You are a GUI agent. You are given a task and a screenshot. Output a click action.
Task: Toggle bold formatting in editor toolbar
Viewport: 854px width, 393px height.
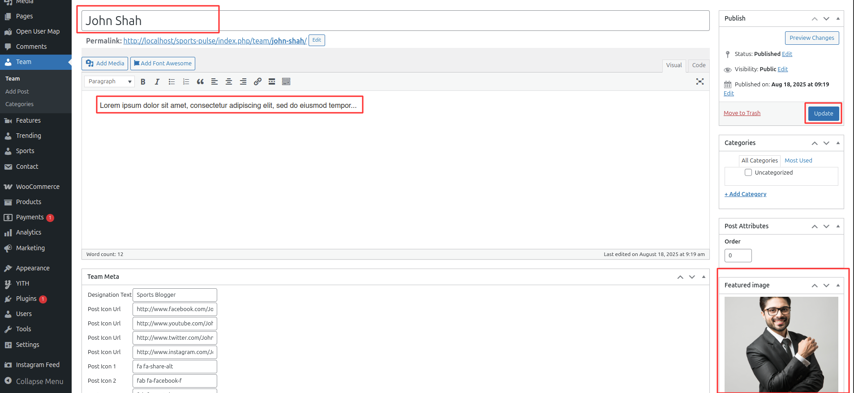(143, 81)
